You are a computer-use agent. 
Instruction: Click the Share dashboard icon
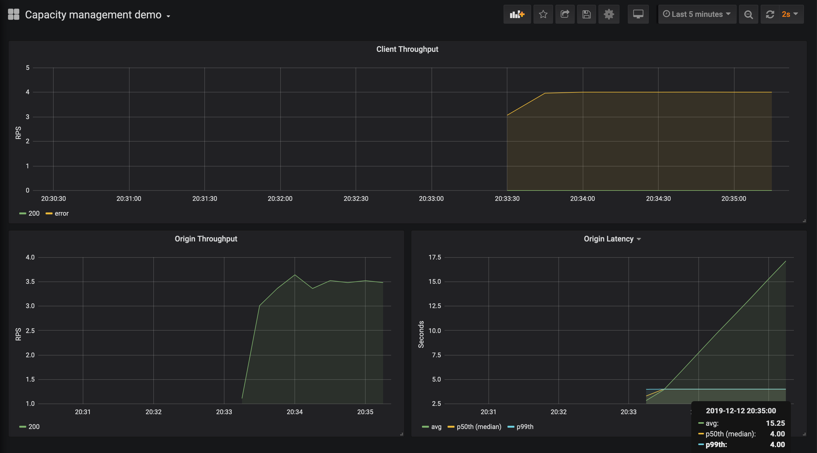[x=565, y=14]
